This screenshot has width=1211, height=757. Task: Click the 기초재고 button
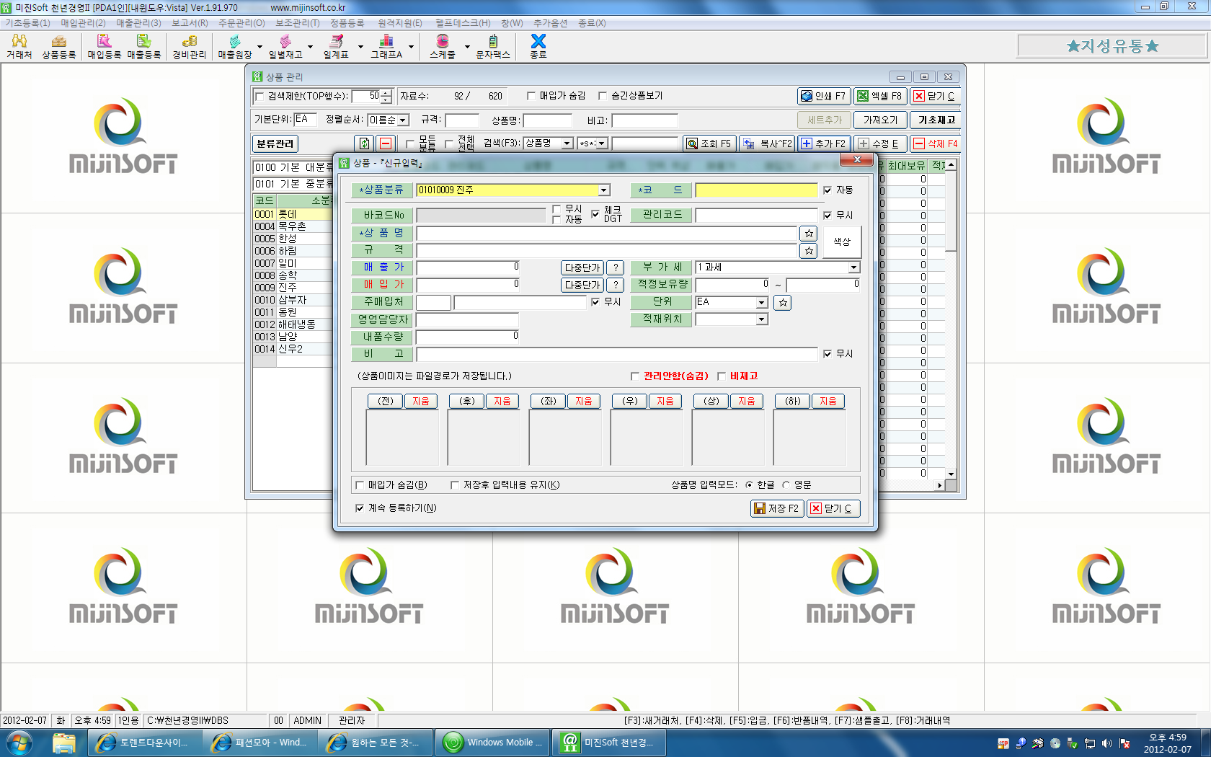point(936,120)
